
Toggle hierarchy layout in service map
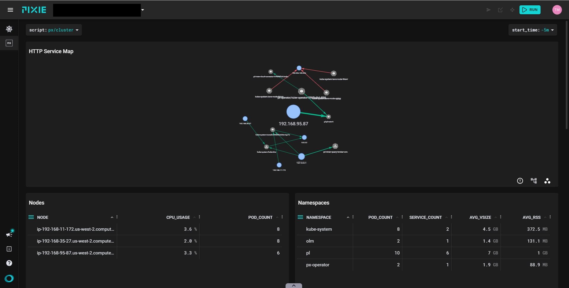click(x=534, y=181)
